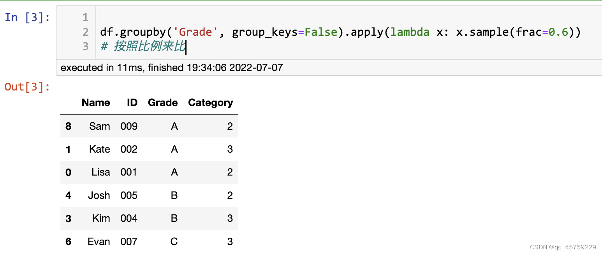Click line number 2 in gutter

86,32
